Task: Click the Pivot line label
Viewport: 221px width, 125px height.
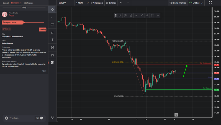Action: point(210,77)
